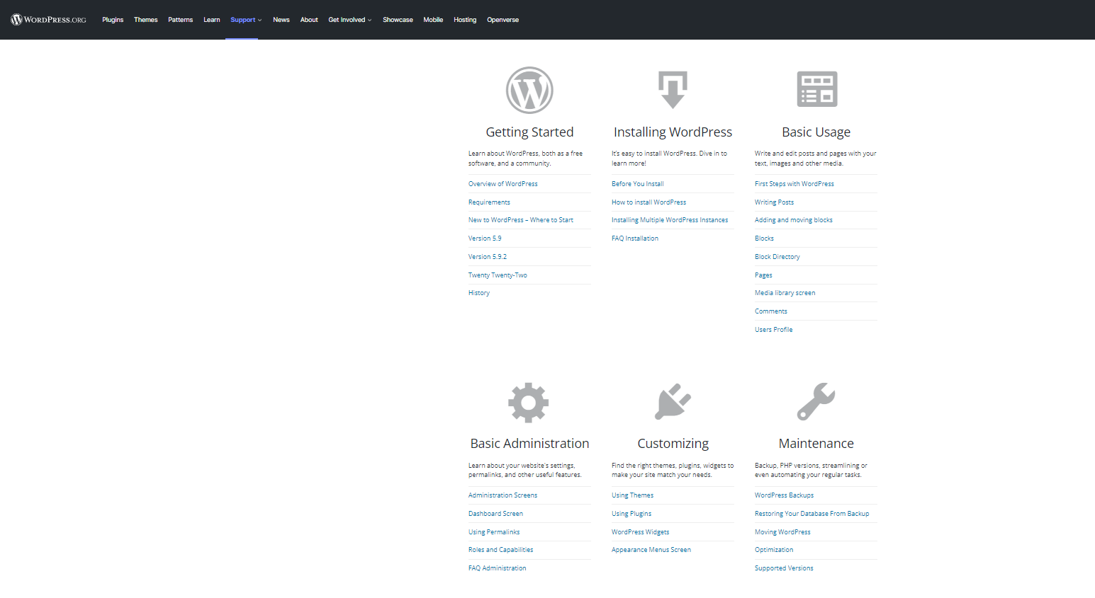The height and width of the screenshot is (598, 1095).
Task: Open the Blocks link
Action: [765, 238]
